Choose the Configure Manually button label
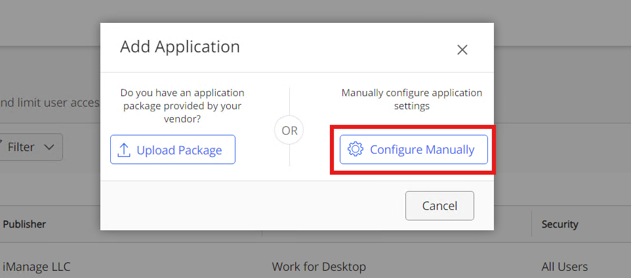This screenshot has height=278, width=631. coord(422,149)
